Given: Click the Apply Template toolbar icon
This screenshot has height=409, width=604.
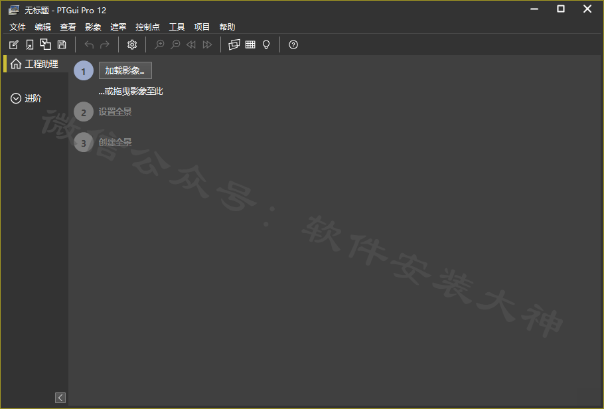Looking at the screenshot, I should click(45, 44).
